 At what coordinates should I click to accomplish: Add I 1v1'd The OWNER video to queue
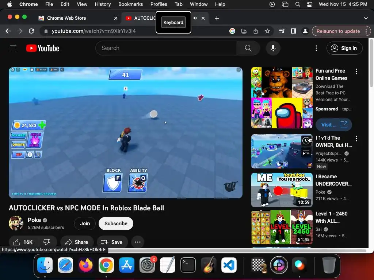point(306,152)
